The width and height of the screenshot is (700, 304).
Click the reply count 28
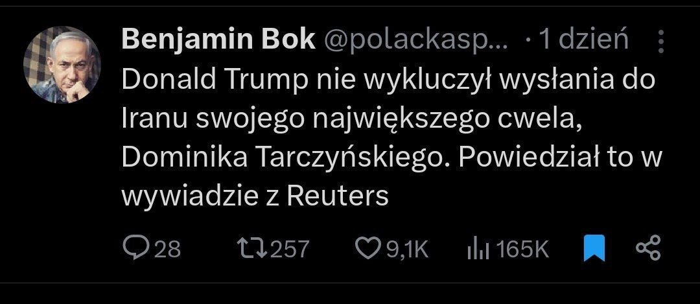[168, 249]
